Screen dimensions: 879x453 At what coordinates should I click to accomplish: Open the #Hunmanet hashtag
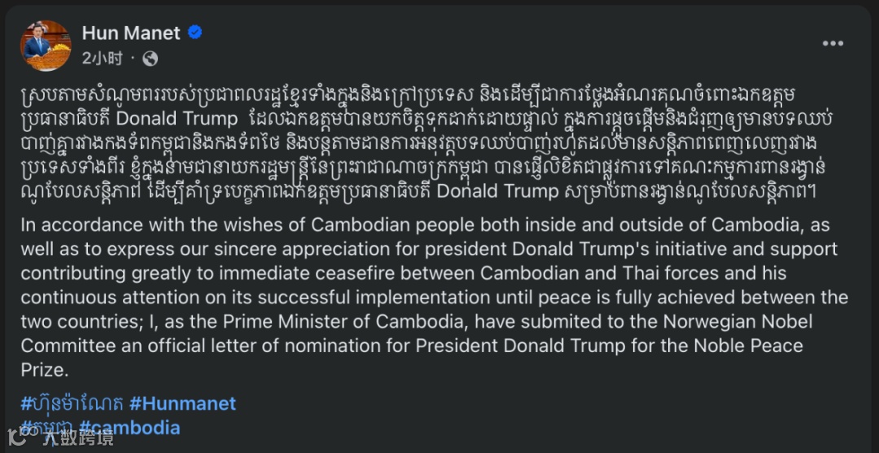point(183,403)
